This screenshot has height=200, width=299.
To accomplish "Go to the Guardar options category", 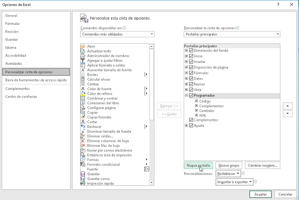I will (36, 40).
